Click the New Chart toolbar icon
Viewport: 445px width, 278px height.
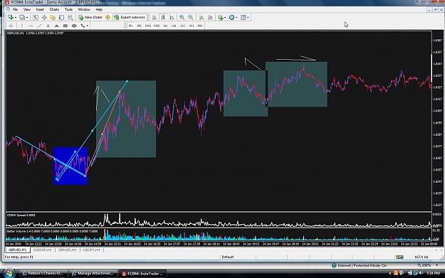[11, 17]
